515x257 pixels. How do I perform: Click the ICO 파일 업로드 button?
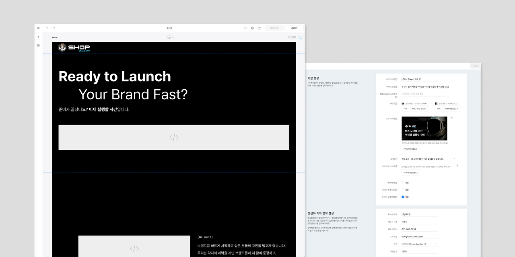point(452,109)
